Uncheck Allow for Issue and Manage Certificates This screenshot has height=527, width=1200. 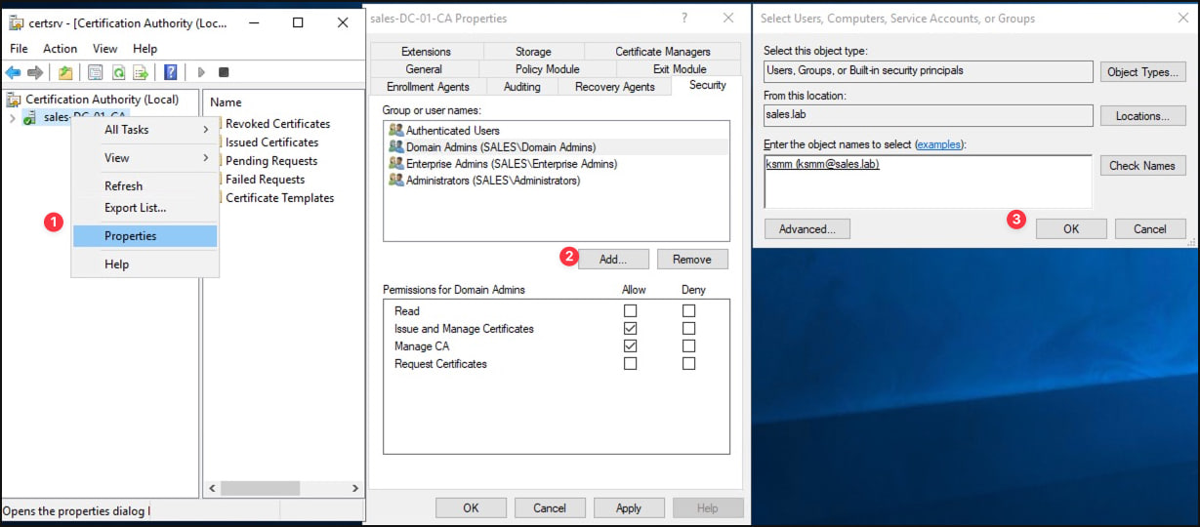tap(630, 329)
